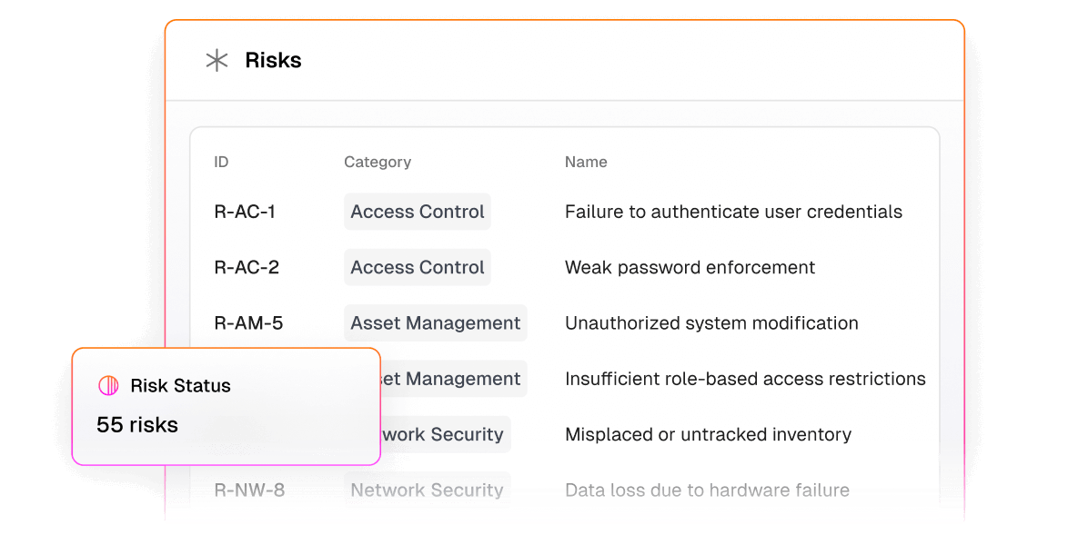
Task: Click the '55 risks' count in Risk Status
Action: coord(137,424)
